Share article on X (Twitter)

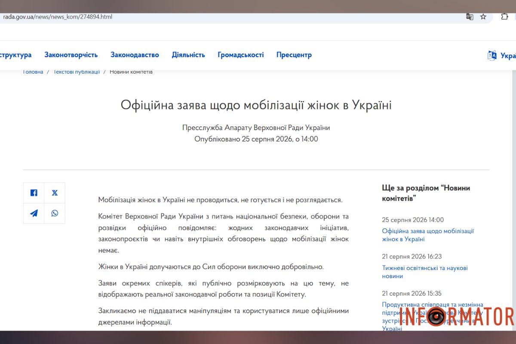[x=55, y=193]
